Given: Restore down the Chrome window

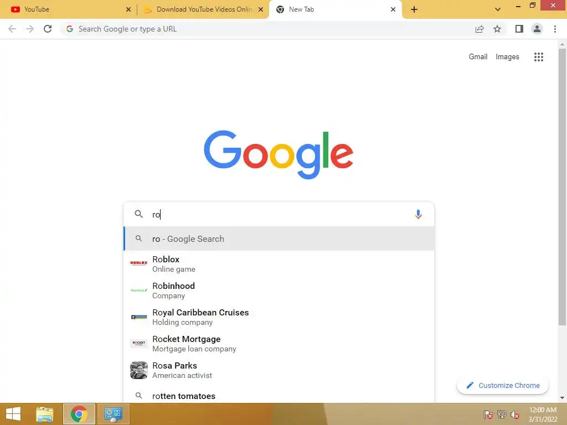Looking at the screenshot, I should [532, 5].
